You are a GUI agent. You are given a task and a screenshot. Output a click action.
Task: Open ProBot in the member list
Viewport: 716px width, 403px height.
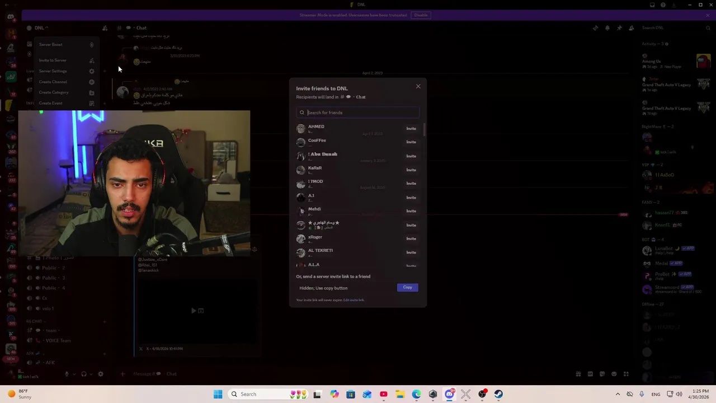coord(676,275)
